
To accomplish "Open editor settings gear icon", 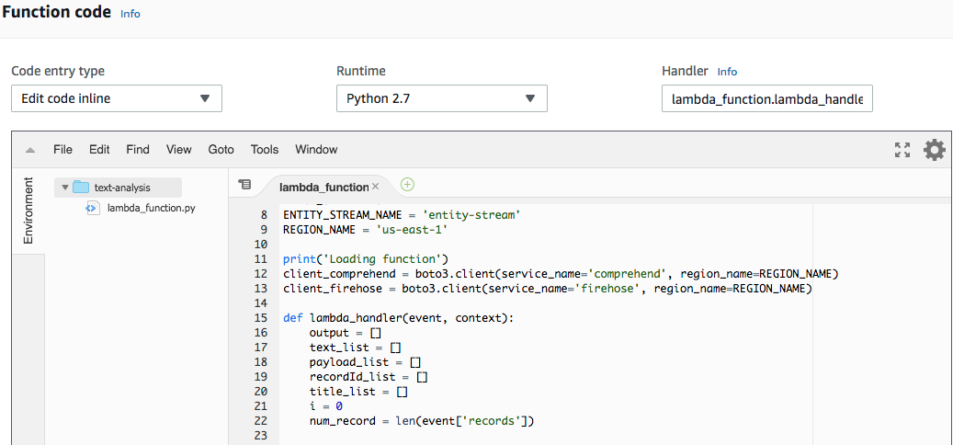I will click(934, 150).
